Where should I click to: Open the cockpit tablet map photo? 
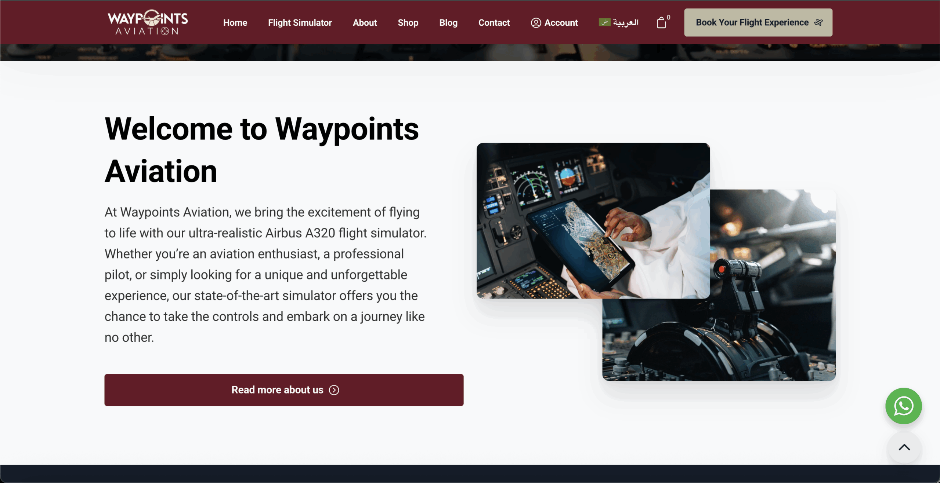coord(593,220)
